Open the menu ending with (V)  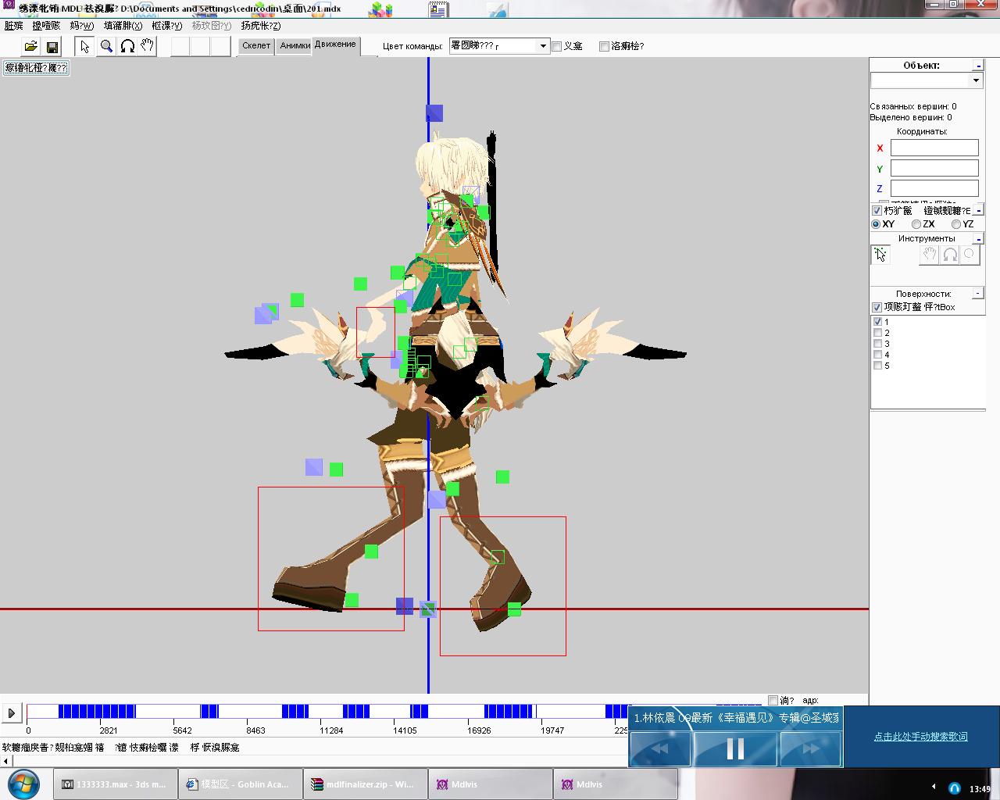(x=166, y=26)
